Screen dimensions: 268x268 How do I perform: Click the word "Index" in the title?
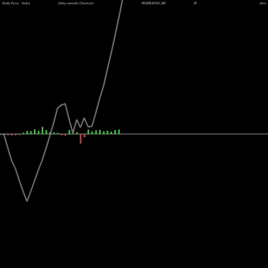(x=26, y=3)
